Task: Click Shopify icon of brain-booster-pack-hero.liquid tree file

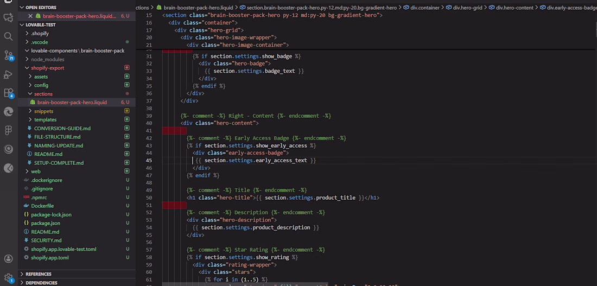Action: click(x=33, y=103)
